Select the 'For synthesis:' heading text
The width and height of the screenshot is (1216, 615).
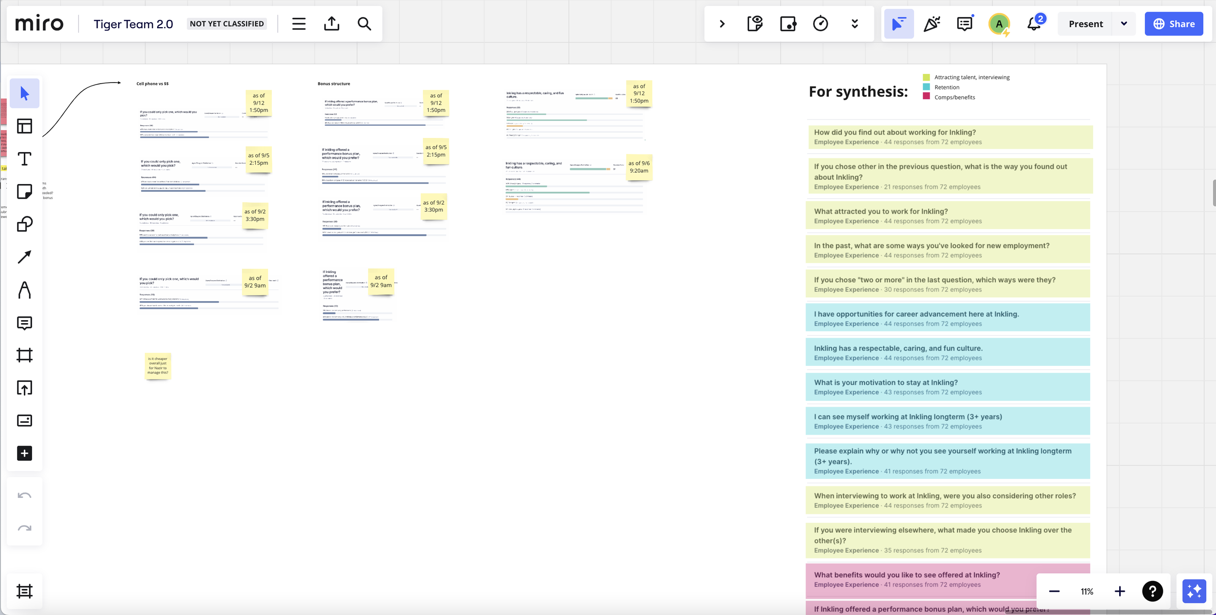click(x=858, y=91)
